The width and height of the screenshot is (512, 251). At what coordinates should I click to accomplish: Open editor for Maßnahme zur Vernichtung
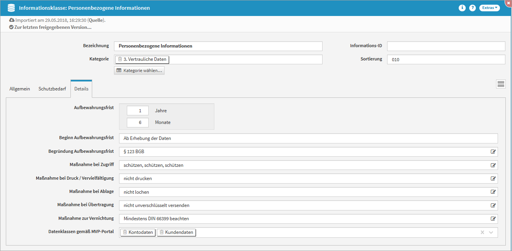tap(493, 219)
